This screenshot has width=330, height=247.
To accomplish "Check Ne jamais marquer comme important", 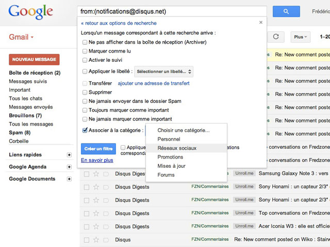I will [85, 119].
